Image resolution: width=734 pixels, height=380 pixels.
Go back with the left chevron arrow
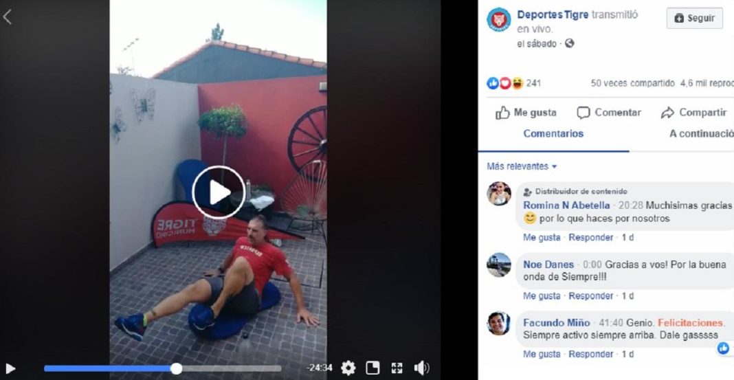[7, 17]
